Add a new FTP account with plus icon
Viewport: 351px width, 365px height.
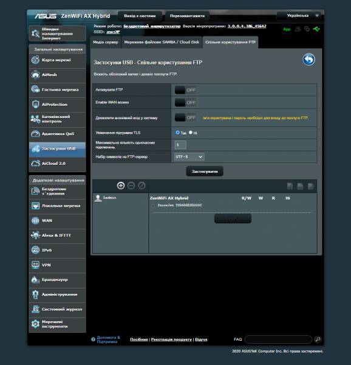click(121, 186)
